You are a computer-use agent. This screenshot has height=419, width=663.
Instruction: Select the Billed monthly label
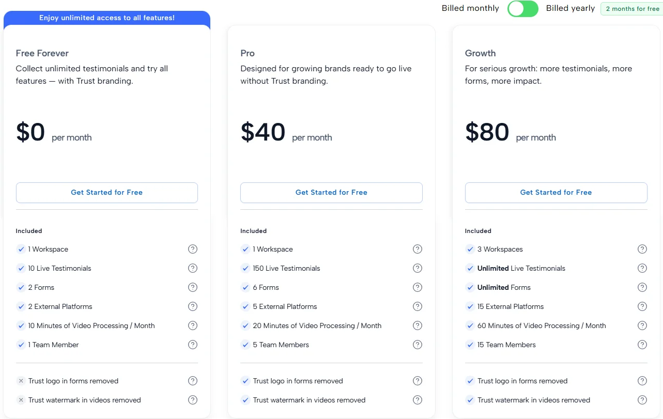point(470,8)
